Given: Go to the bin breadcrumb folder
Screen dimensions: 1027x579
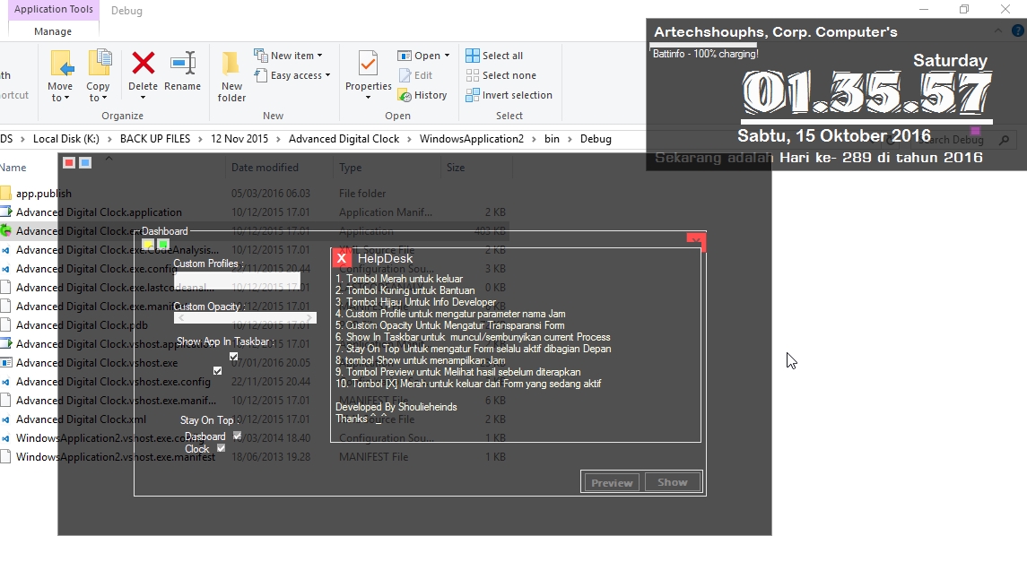Looking at the screenshot, I should point(553,139).
